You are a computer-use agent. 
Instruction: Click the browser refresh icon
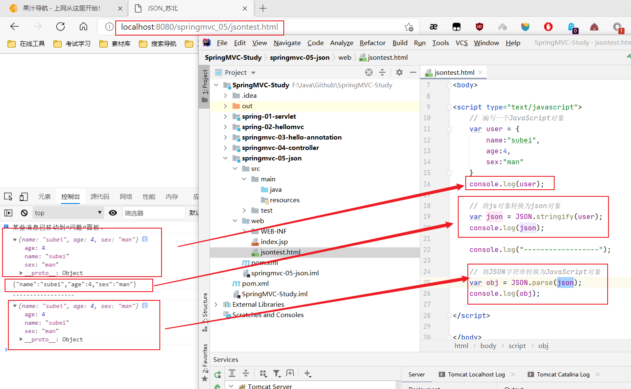point(61,27)
